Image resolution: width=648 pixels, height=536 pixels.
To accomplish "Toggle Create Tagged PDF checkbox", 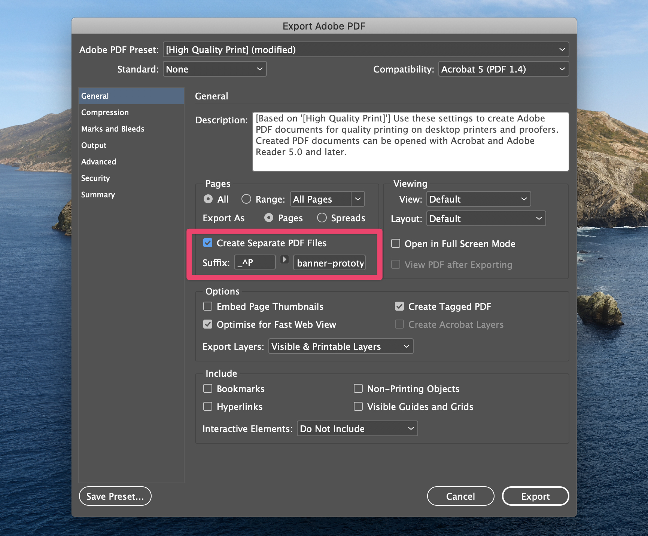I will pyautogui.click(x=399, y=306).
